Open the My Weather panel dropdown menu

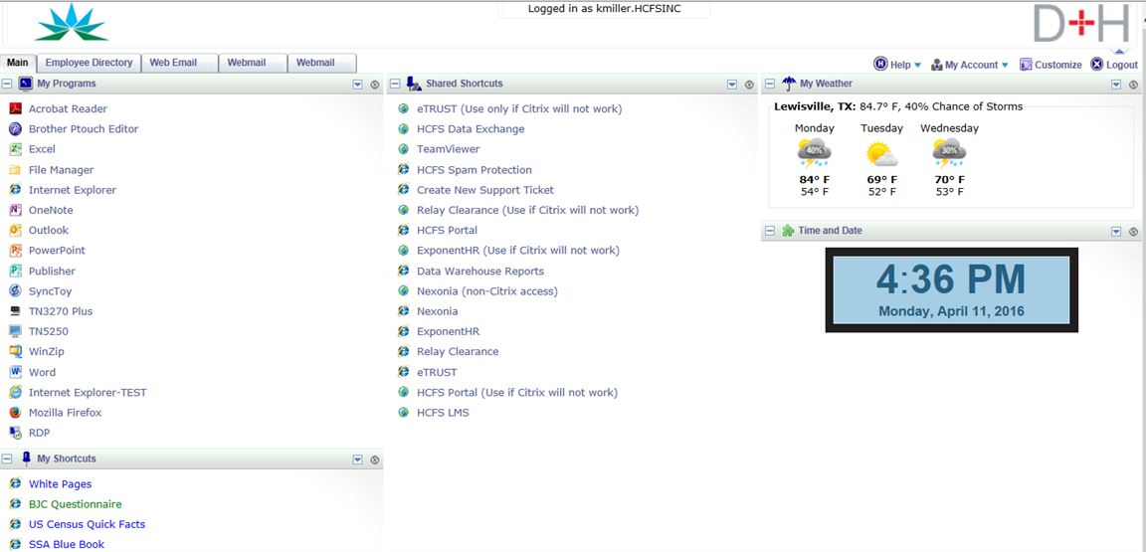tap(1116, 85)
